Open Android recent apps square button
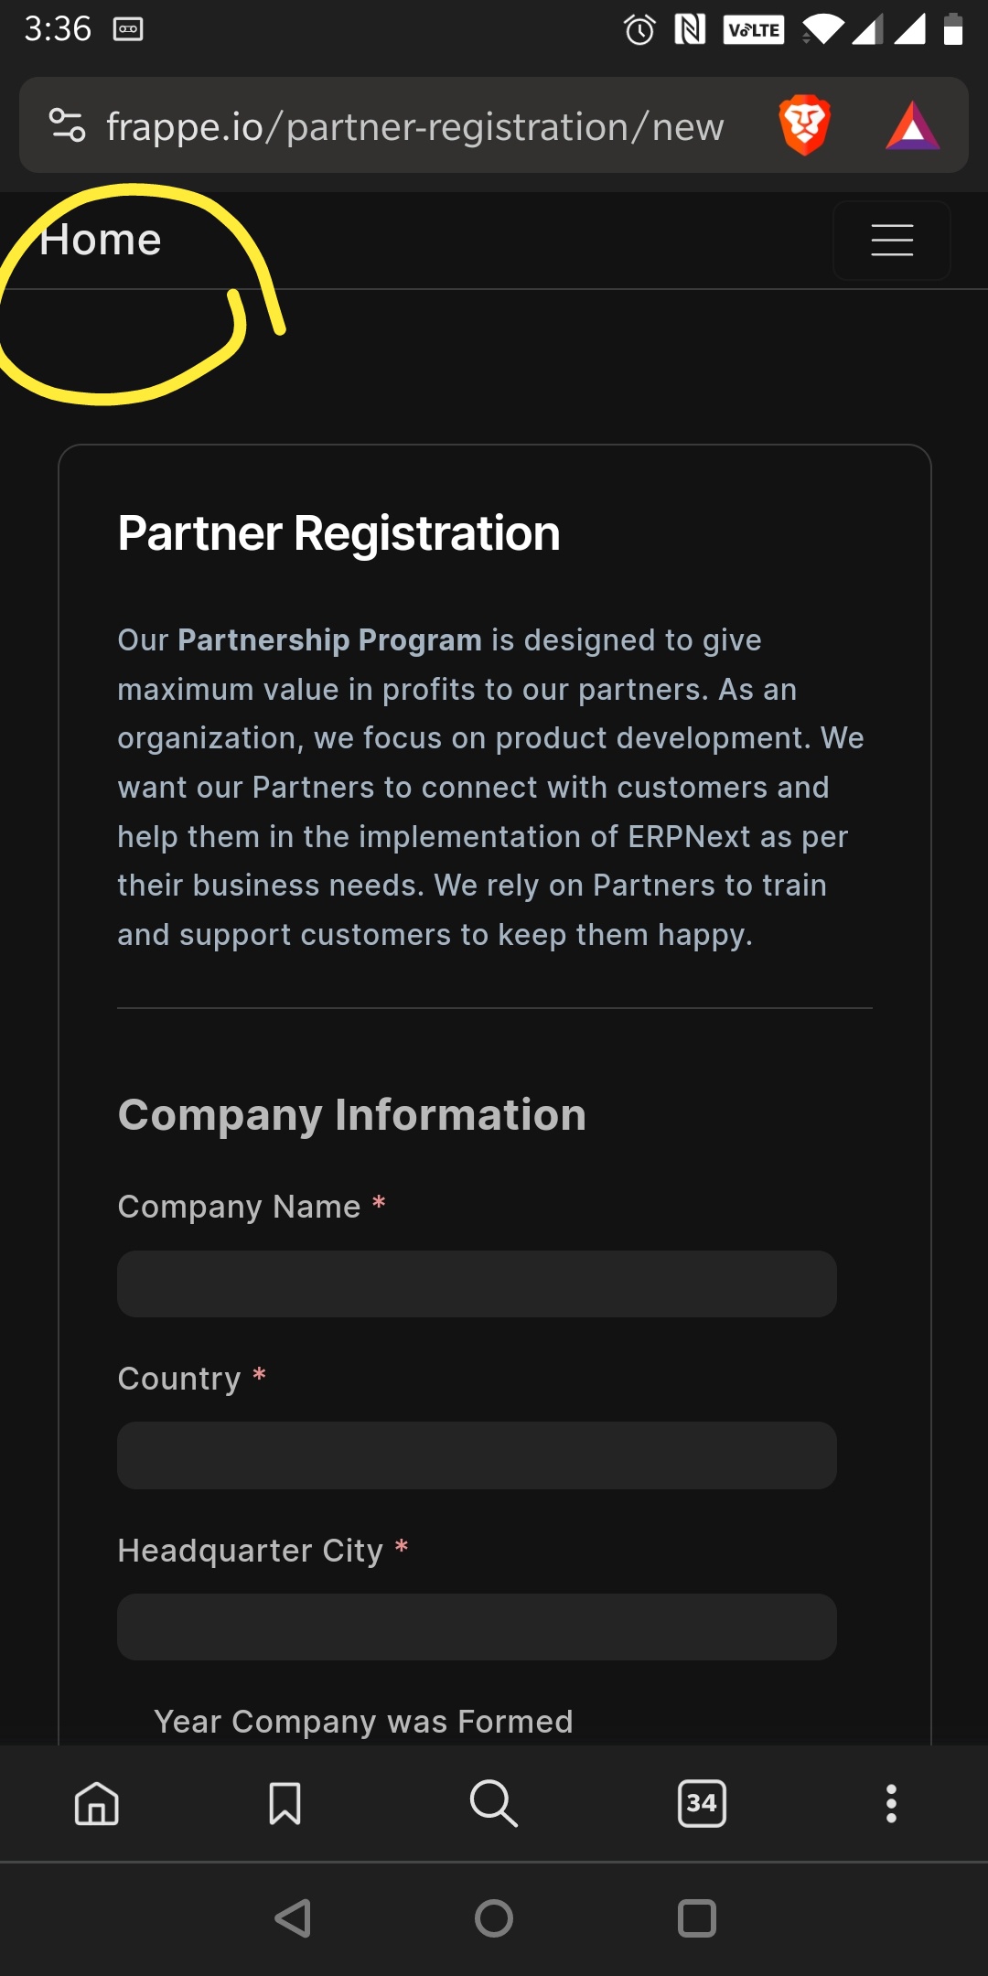The width and height of the screenshot is (988, 1976). coord(697,1918)
